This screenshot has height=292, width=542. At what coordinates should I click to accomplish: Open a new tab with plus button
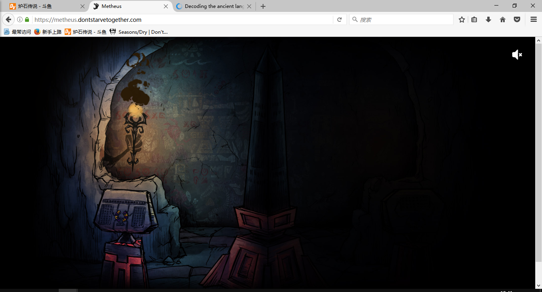(x=263, y=6)
